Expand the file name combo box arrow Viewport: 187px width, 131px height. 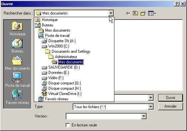[151, 98]
